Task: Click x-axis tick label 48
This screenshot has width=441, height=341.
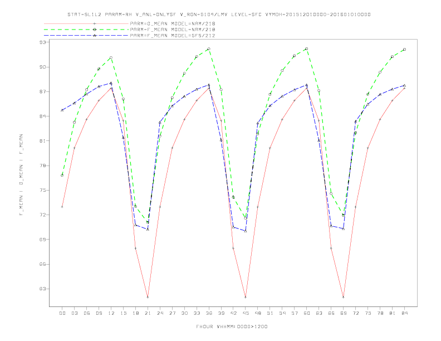Action: pos(258,313)
